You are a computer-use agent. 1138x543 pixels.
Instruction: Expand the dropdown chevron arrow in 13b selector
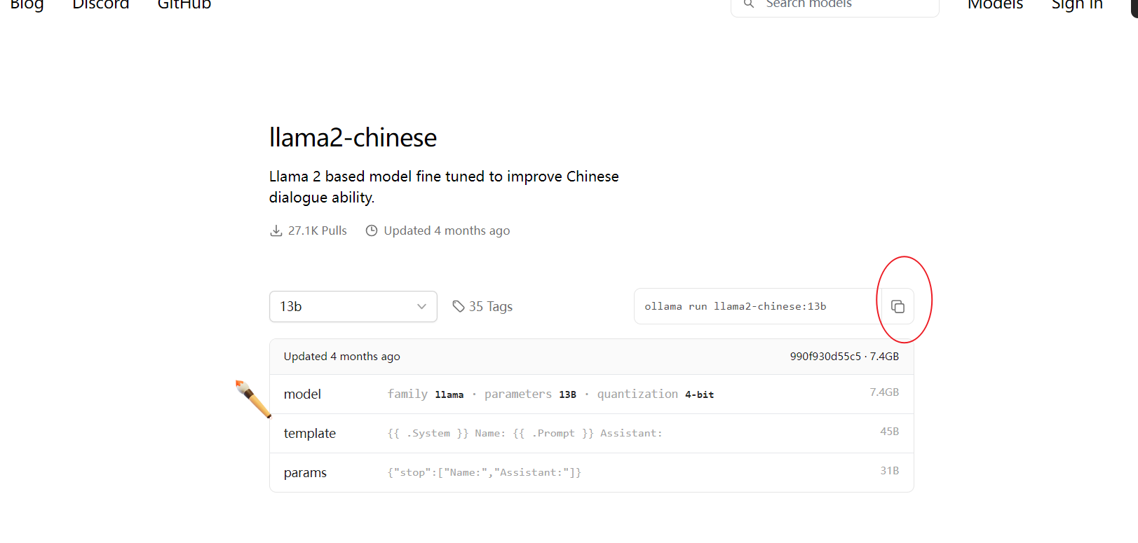(421, 306)
